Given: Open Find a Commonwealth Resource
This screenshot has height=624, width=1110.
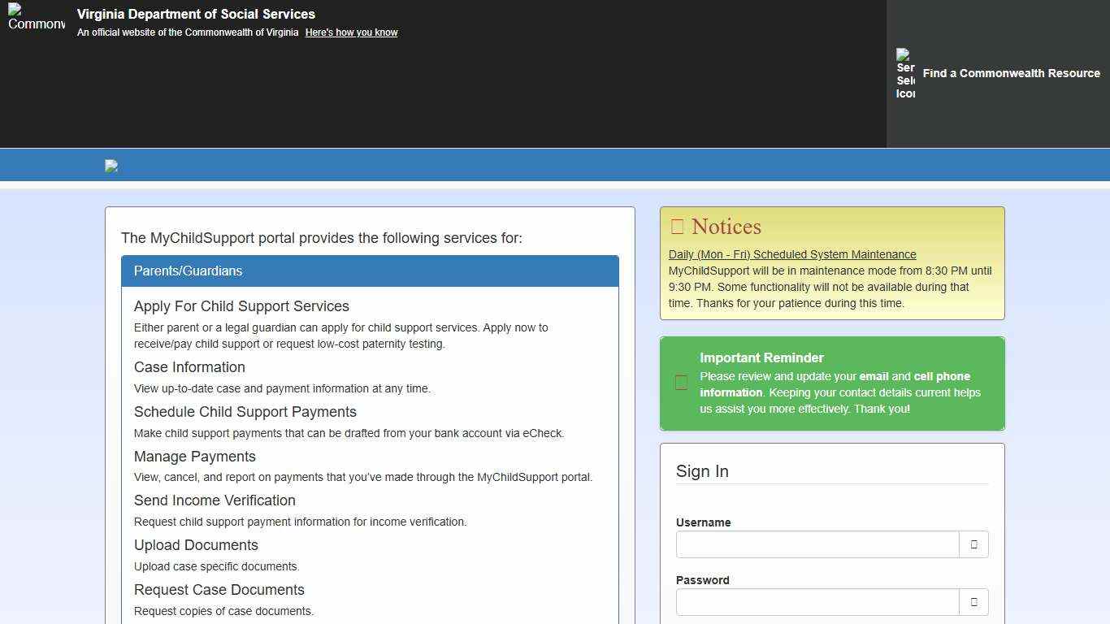Looking at the screenshot, I should point(1011,73).
